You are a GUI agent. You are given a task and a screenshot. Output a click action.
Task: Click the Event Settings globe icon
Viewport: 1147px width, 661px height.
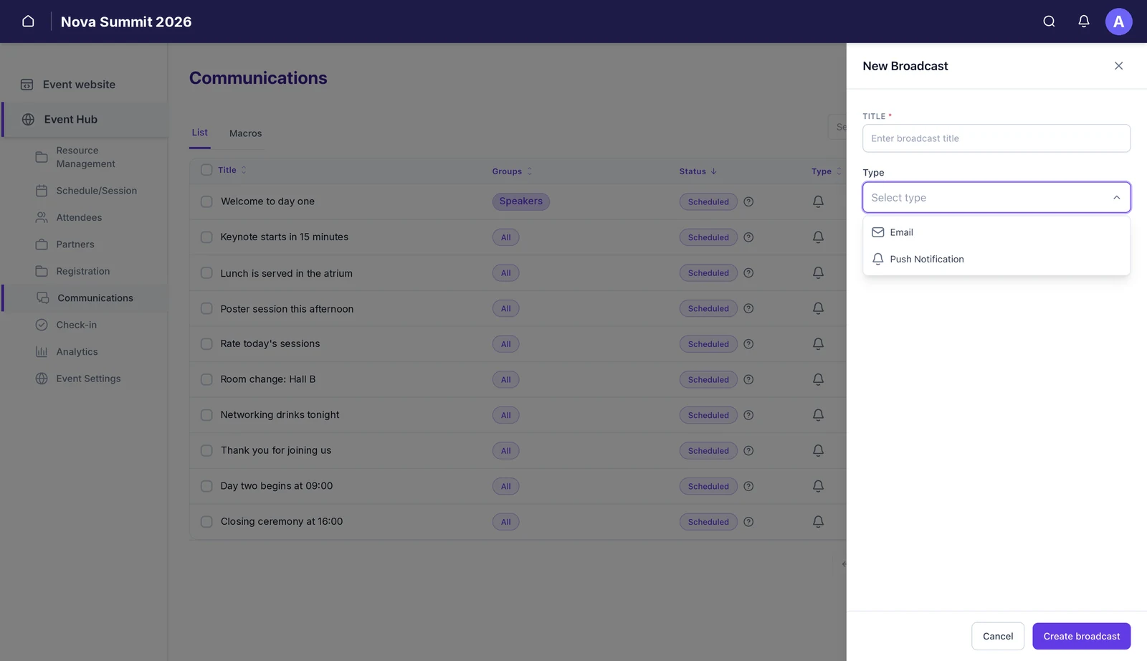[42, 379]
